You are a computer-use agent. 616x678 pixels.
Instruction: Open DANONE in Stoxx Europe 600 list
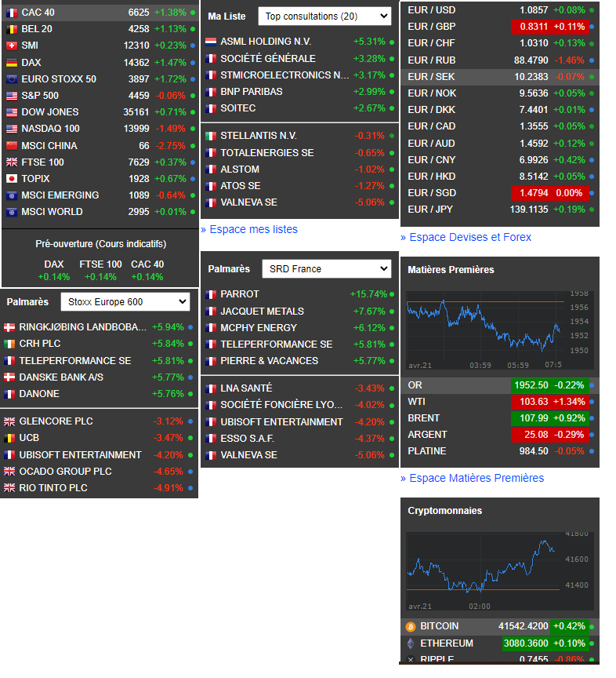(x=99, y=394)
